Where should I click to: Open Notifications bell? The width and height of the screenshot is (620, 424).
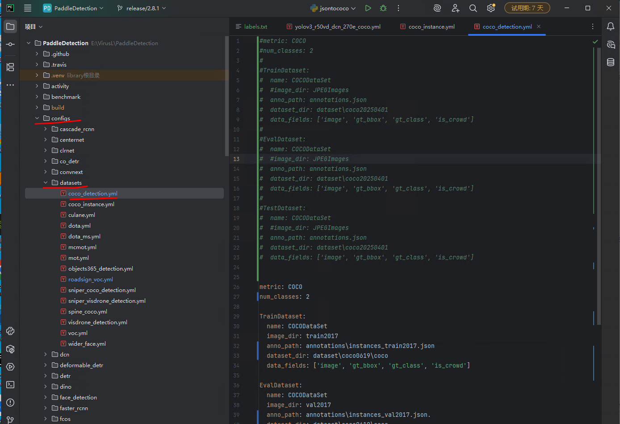pos(611,26)
